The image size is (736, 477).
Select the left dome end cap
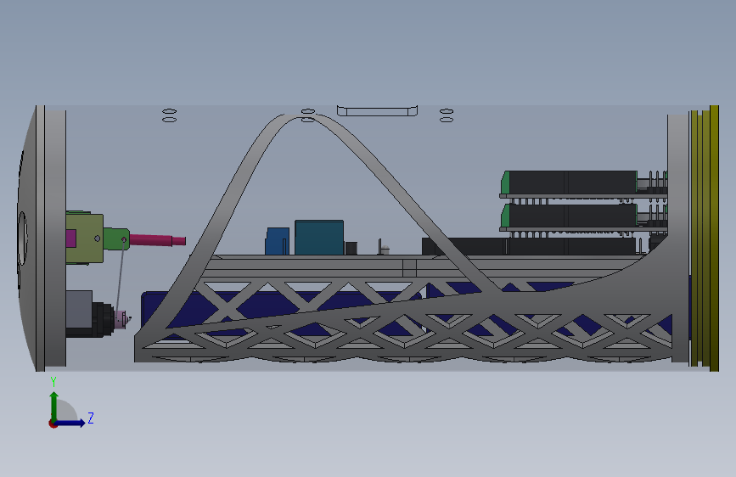(42, 238)
